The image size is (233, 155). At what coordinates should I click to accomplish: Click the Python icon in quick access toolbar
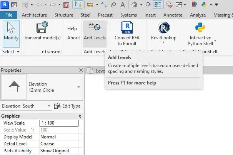coord(204,5)
